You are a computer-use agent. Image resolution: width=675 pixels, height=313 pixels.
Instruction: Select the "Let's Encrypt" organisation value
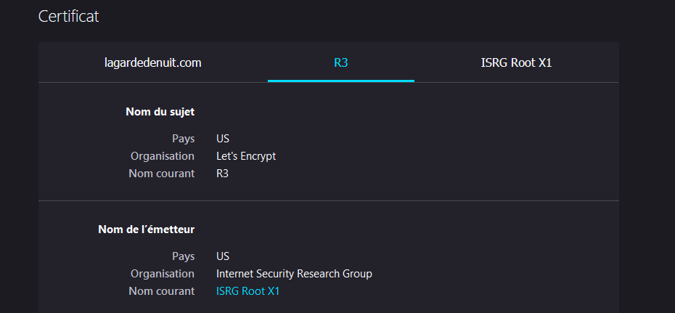[x=246, y=156]
